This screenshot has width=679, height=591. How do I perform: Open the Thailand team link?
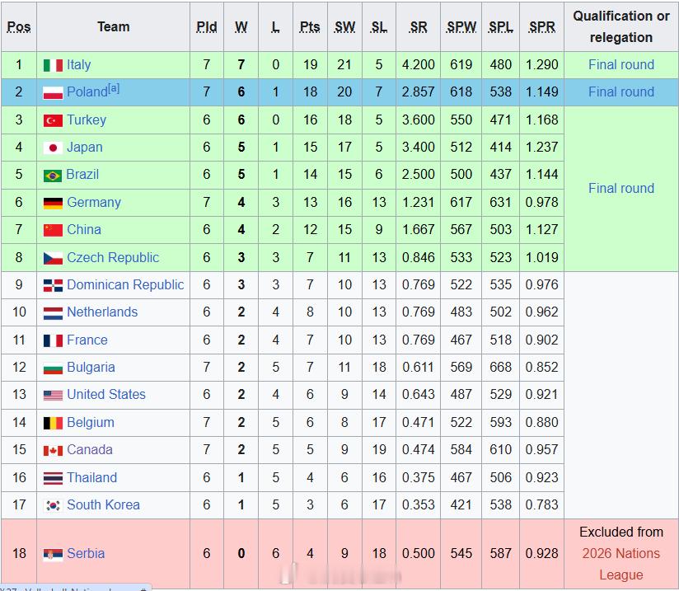coord(91,477)
